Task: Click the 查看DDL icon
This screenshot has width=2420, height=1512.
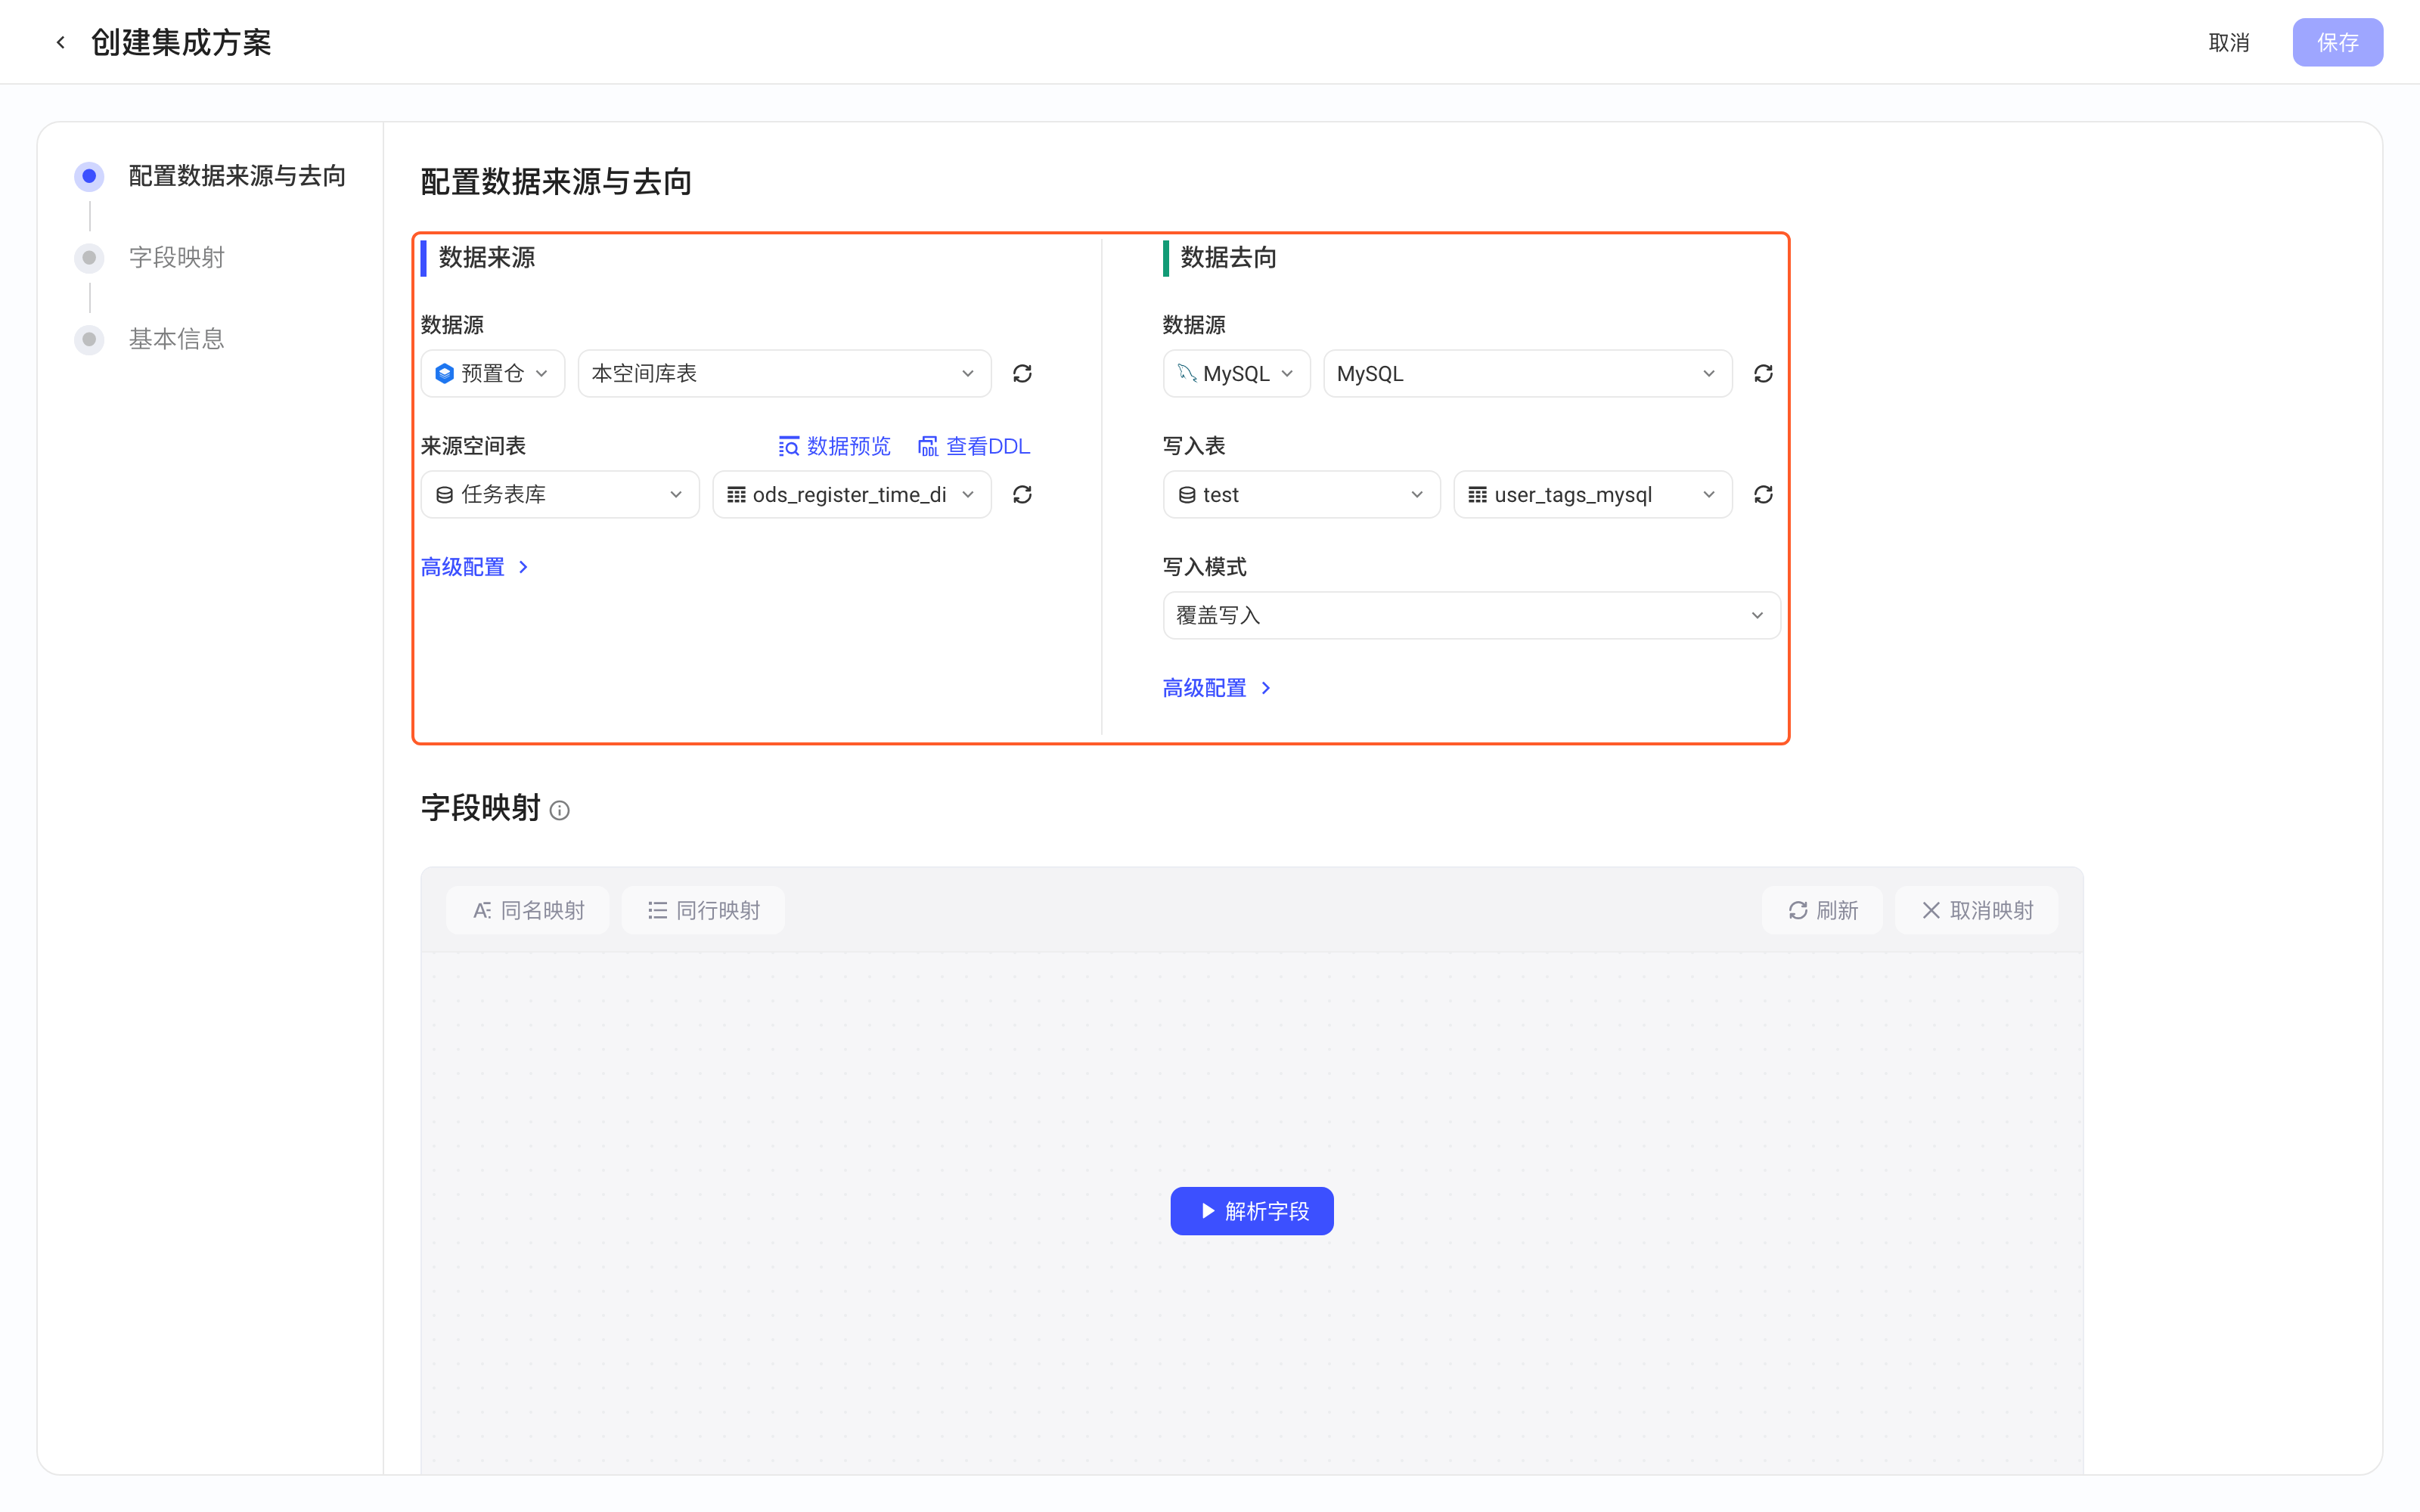Action: (x=928, y=446)
